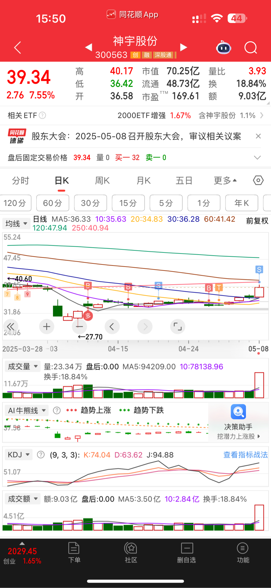Jump to earliest data with double-left arrow

[11, 327]
